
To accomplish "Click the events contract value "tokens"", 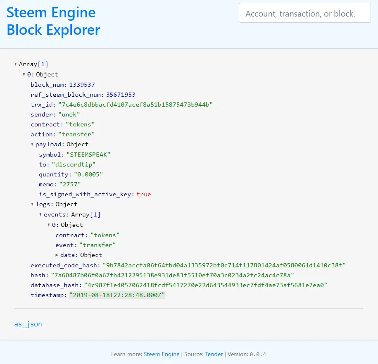I will point(105,235).
